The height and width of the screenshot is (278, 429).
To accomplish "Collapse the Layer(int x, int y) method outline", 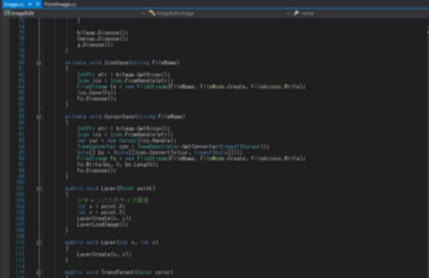I will coord(39,242).
